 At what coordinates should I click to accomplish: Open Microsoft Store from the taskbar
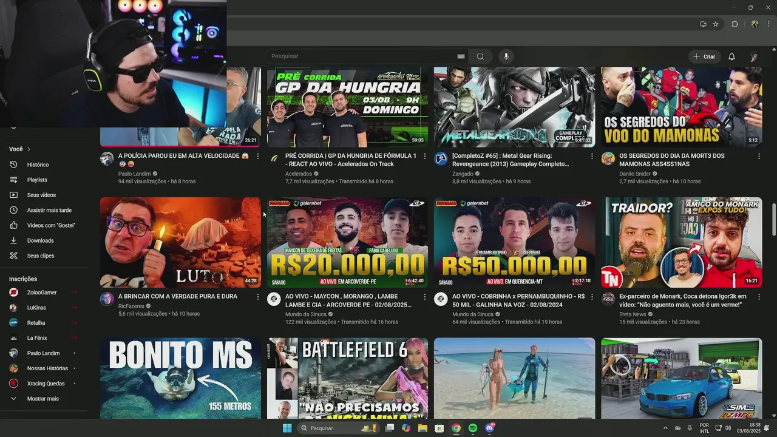[439, 428]
